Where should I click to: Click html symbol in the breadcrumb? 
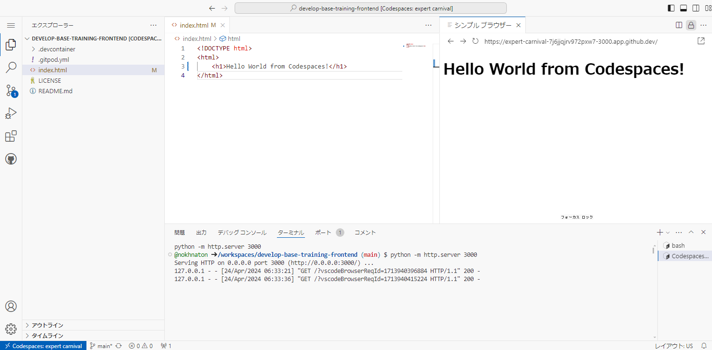pos(230,39)
